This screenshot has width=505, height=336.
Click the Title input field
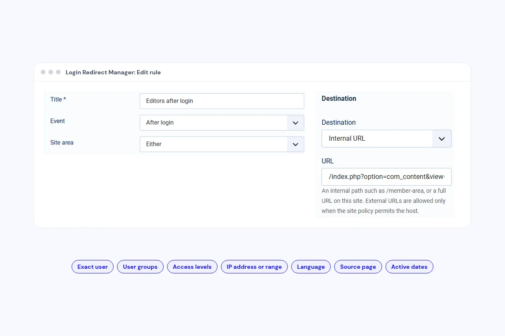point(222,101)
